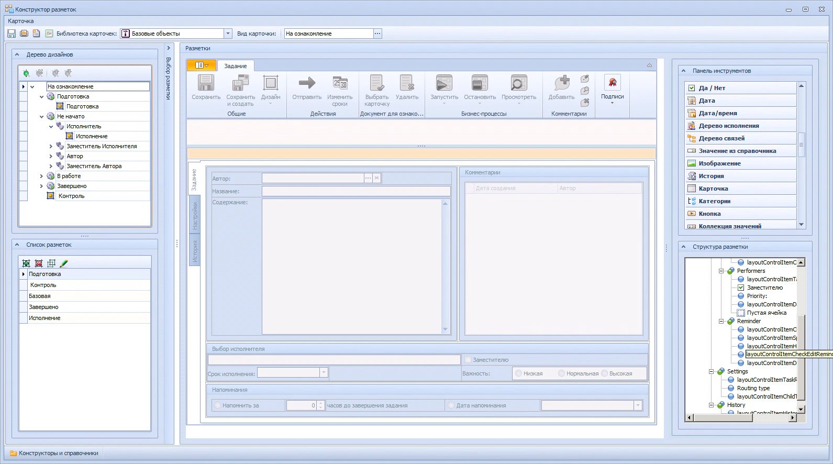
Task: Switch to the История vertical tab
Action: click(195, 251)
